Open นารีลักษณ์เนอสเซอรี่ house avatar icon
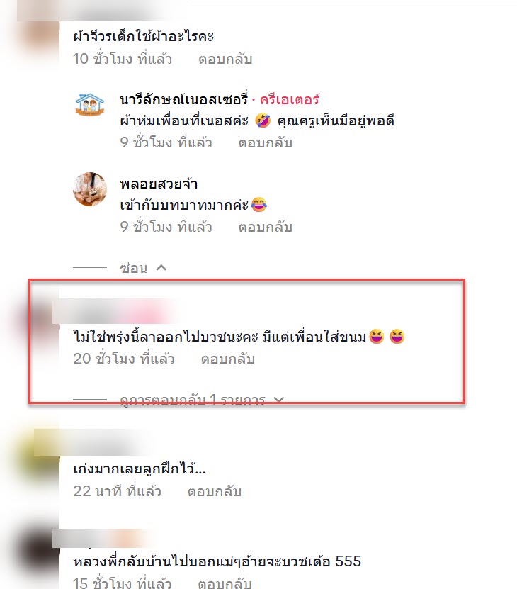 pyautogui.click(x=89, y=105)
